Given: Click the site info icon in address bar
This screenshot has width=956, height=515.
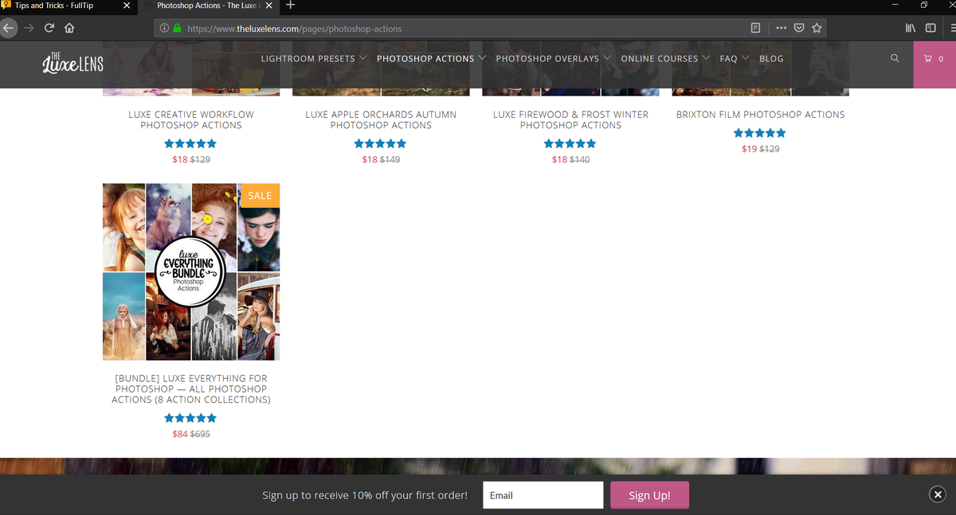Looking at the screenshot, I should [x=164, y=28].
